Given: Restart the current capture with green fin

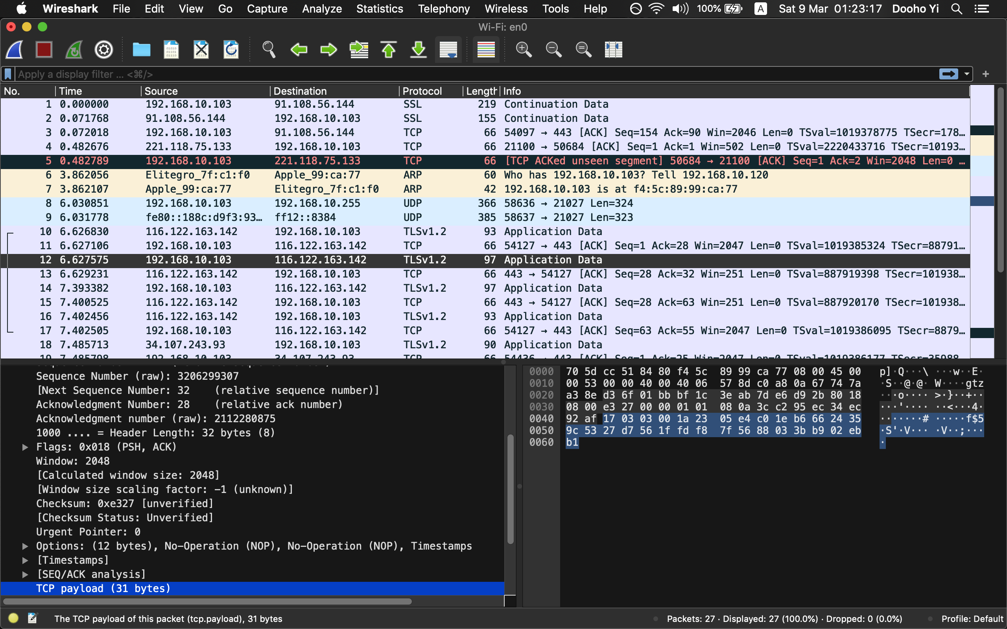Looking at the screenshot, I should [74, 50].
